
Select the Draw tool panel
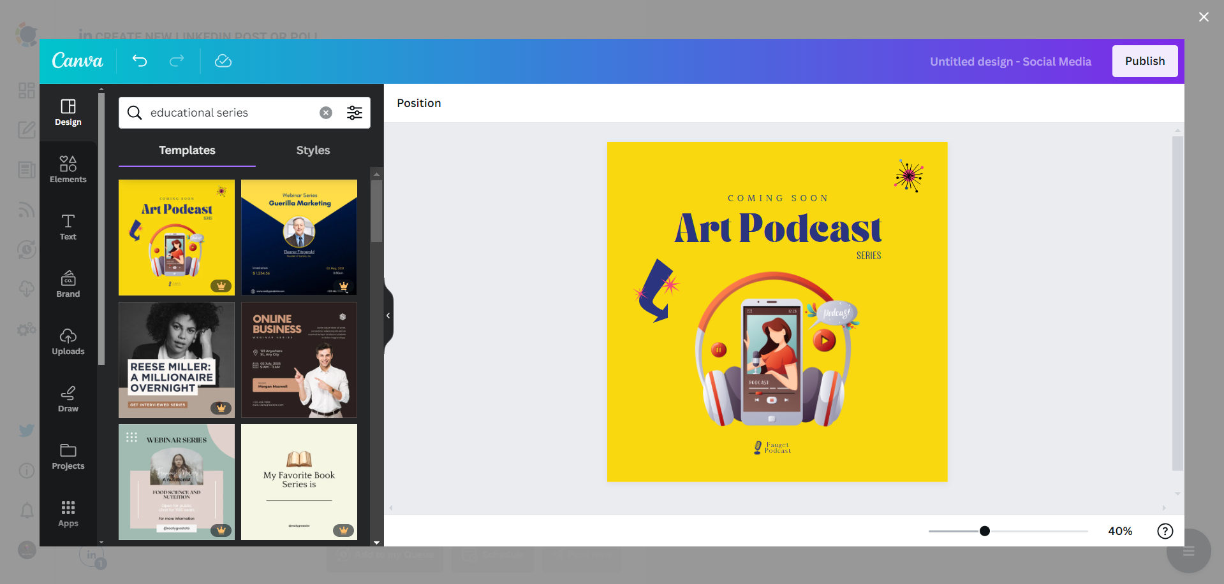click(68, 399)
